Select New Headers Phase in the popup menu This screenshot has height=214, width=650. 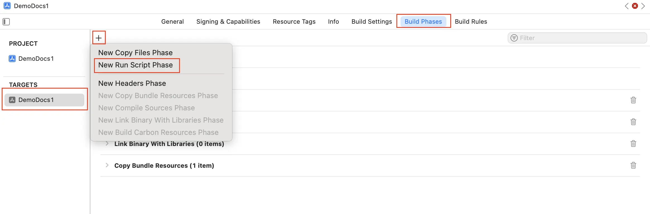132,83
